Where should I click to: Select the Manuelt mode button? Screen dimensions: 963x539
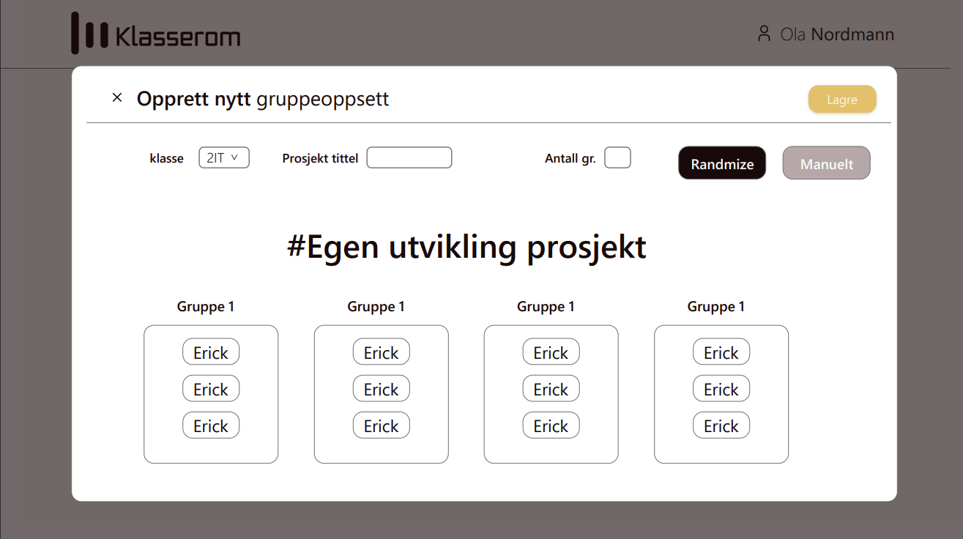click(826, 163)
